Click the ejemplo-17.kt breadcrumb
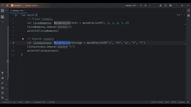 click(x=39, y=102)
